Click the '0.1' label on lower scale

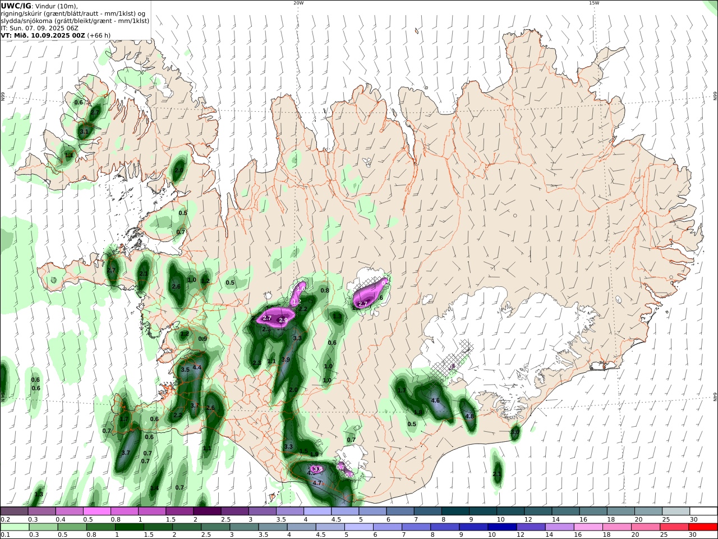coord(4,536)
